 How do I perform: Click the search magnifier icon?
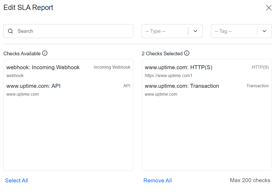(10, 31)
